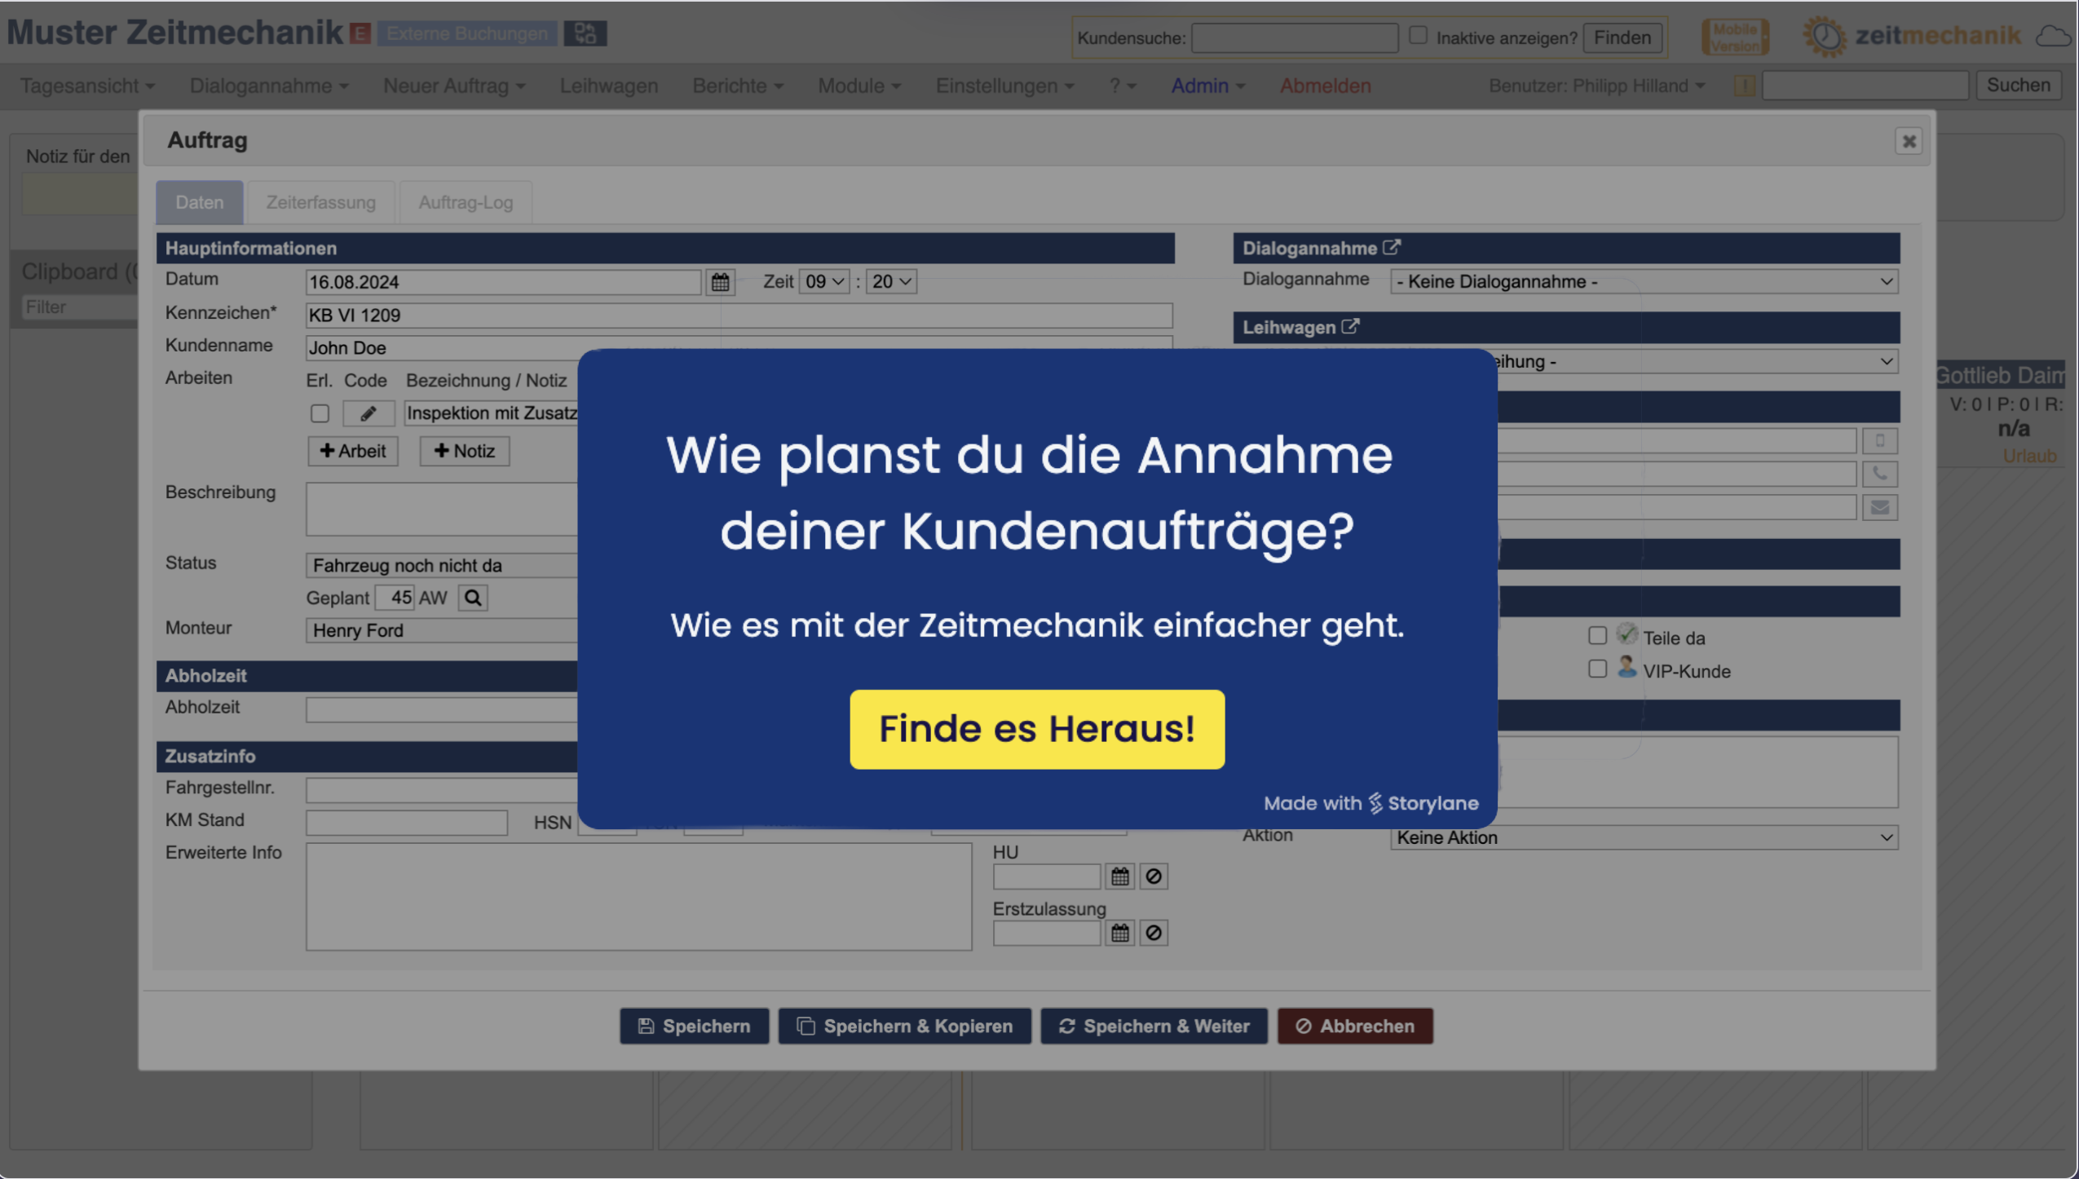Open the HU date calendar icon
2079x1179 pixels.
coord(1119,877)
